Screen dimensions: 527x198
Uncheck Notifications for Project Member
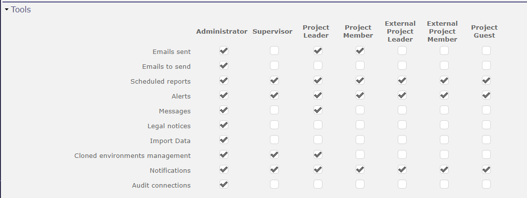coord(360,170)
